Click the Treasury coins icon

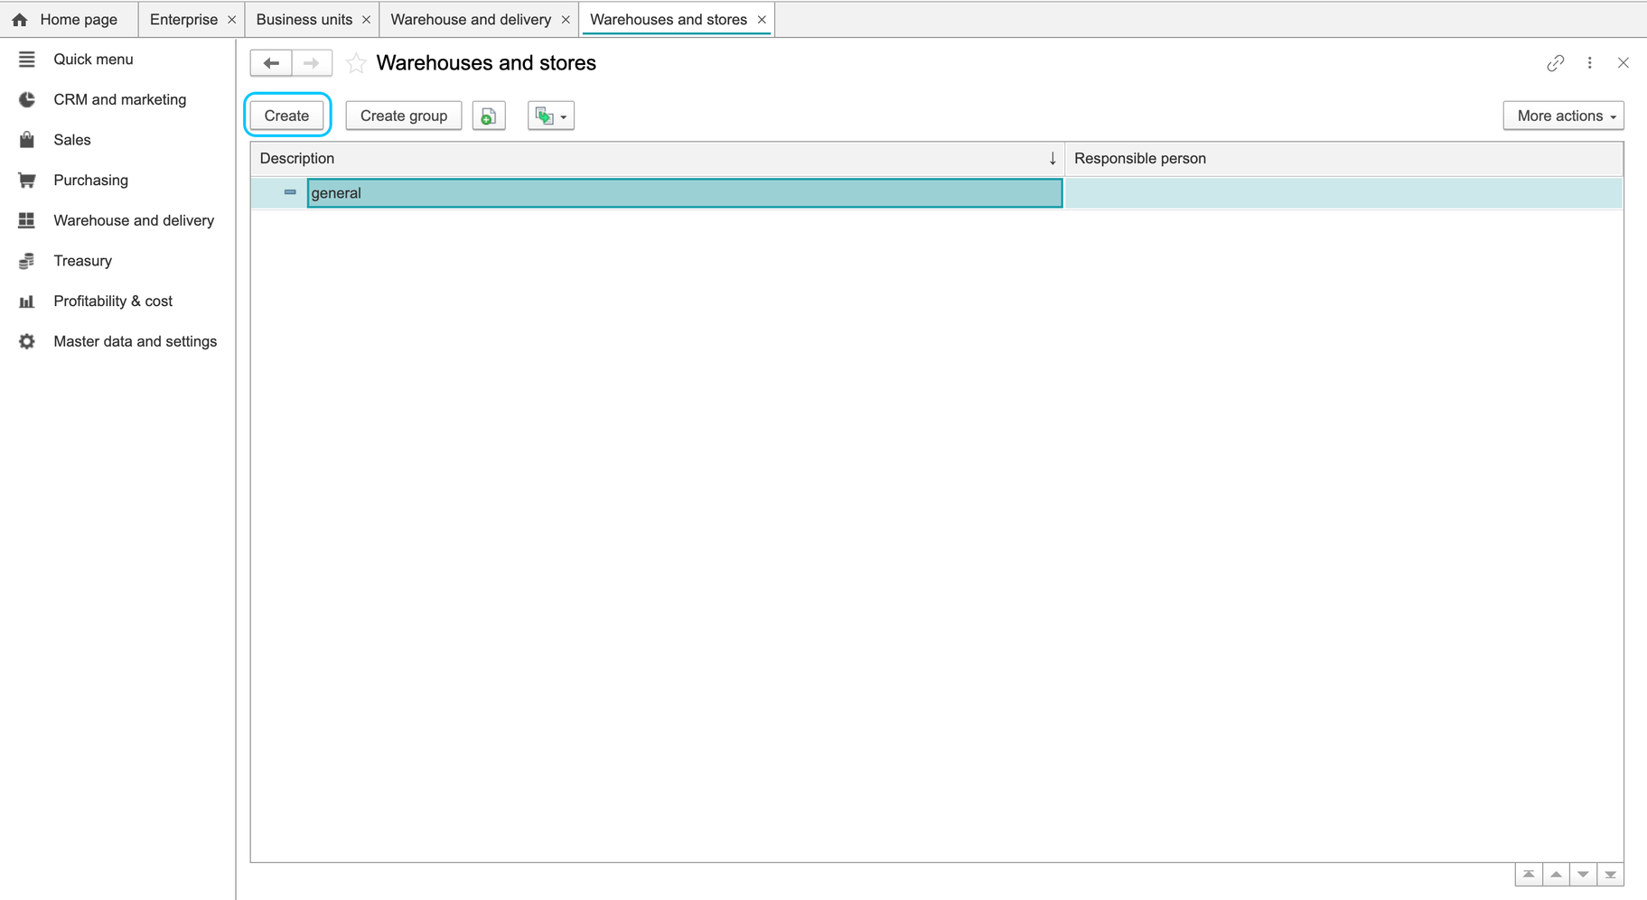(27, 261)
